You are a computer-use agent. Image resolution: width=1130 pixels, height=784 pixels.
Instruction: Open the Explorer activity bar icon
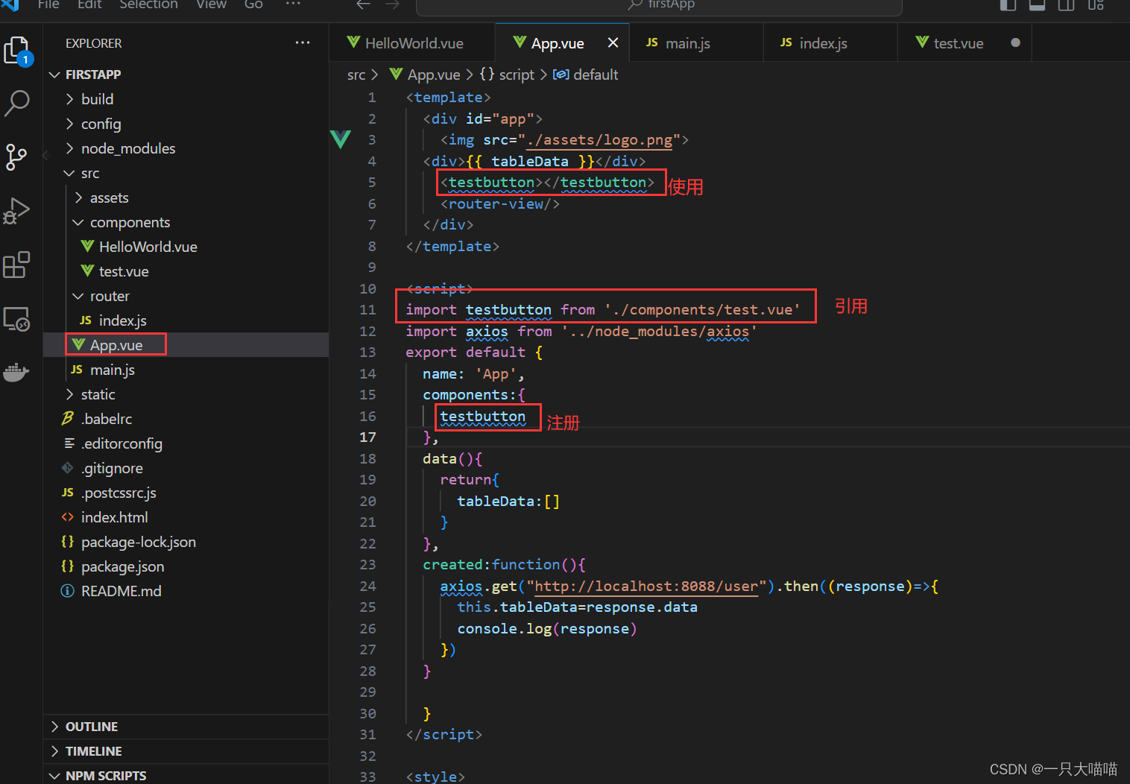coord(18,51)
